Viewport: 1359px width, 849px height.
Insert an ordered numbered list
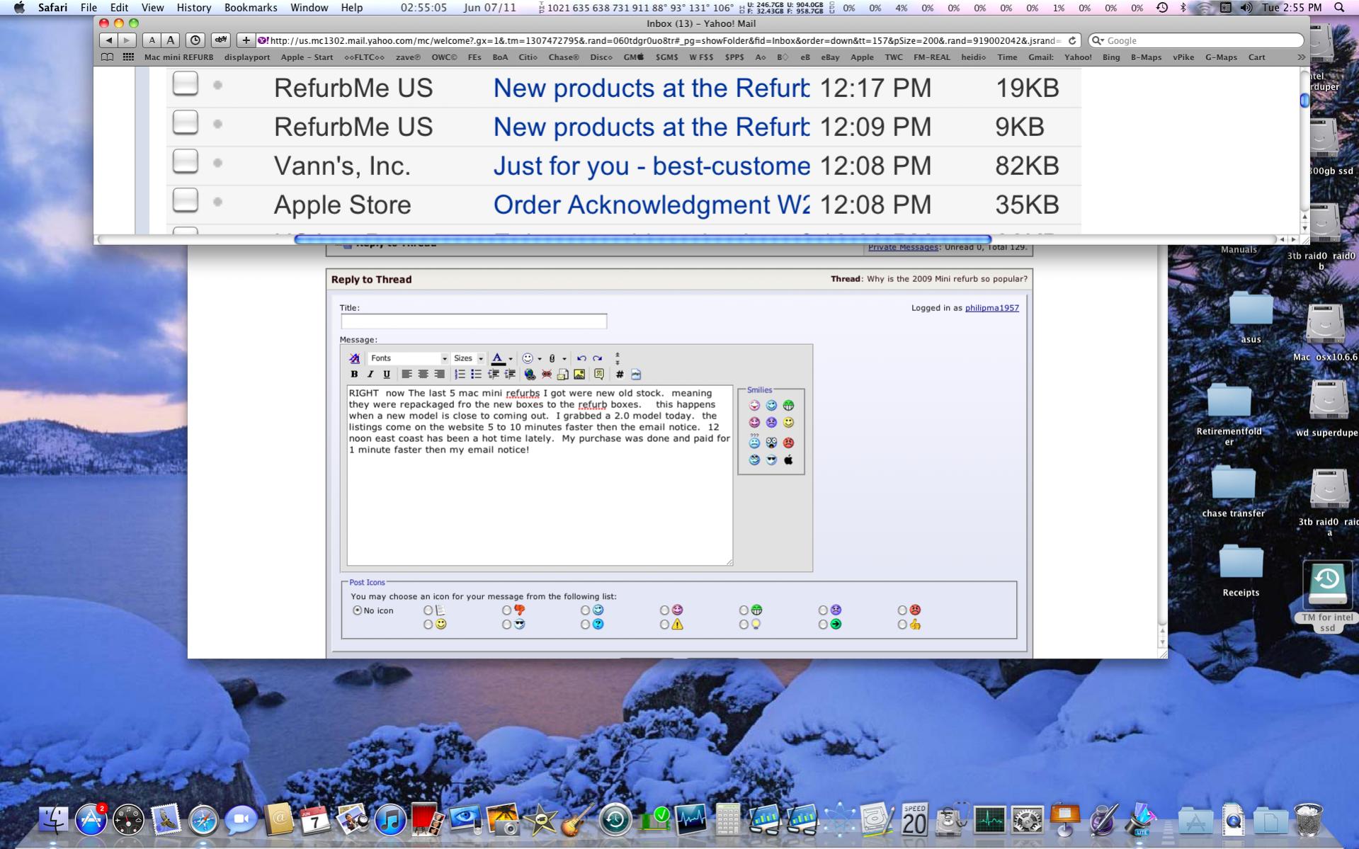[x=460, y=374]
